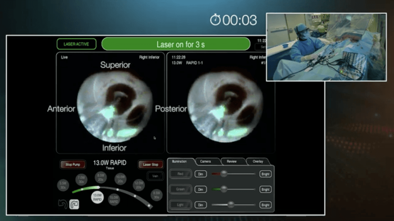Click the green laser dose progress arc
394x221 pixels.
pos(86,189)
